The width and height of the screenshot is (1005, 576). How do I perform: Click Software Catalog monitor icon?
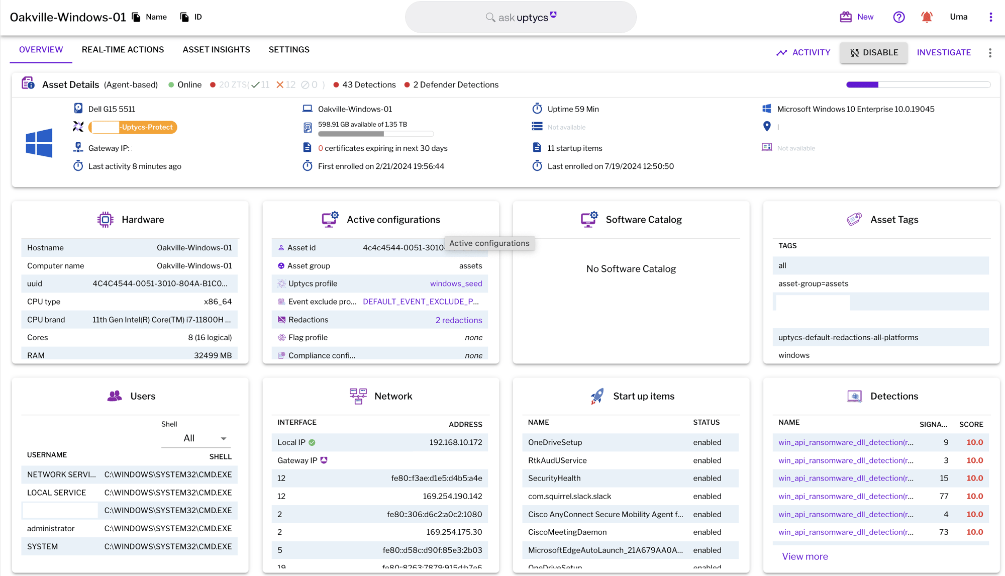[x=589, y=220]
